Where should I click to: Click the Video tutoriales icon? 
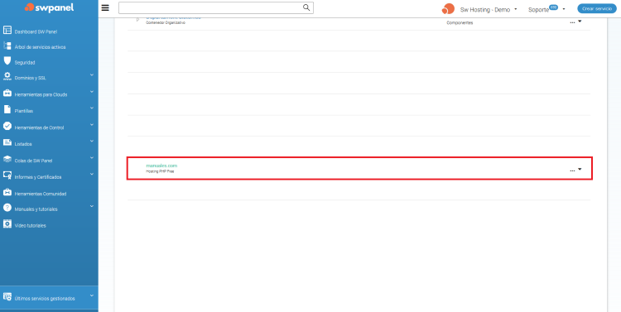[7, 223]
